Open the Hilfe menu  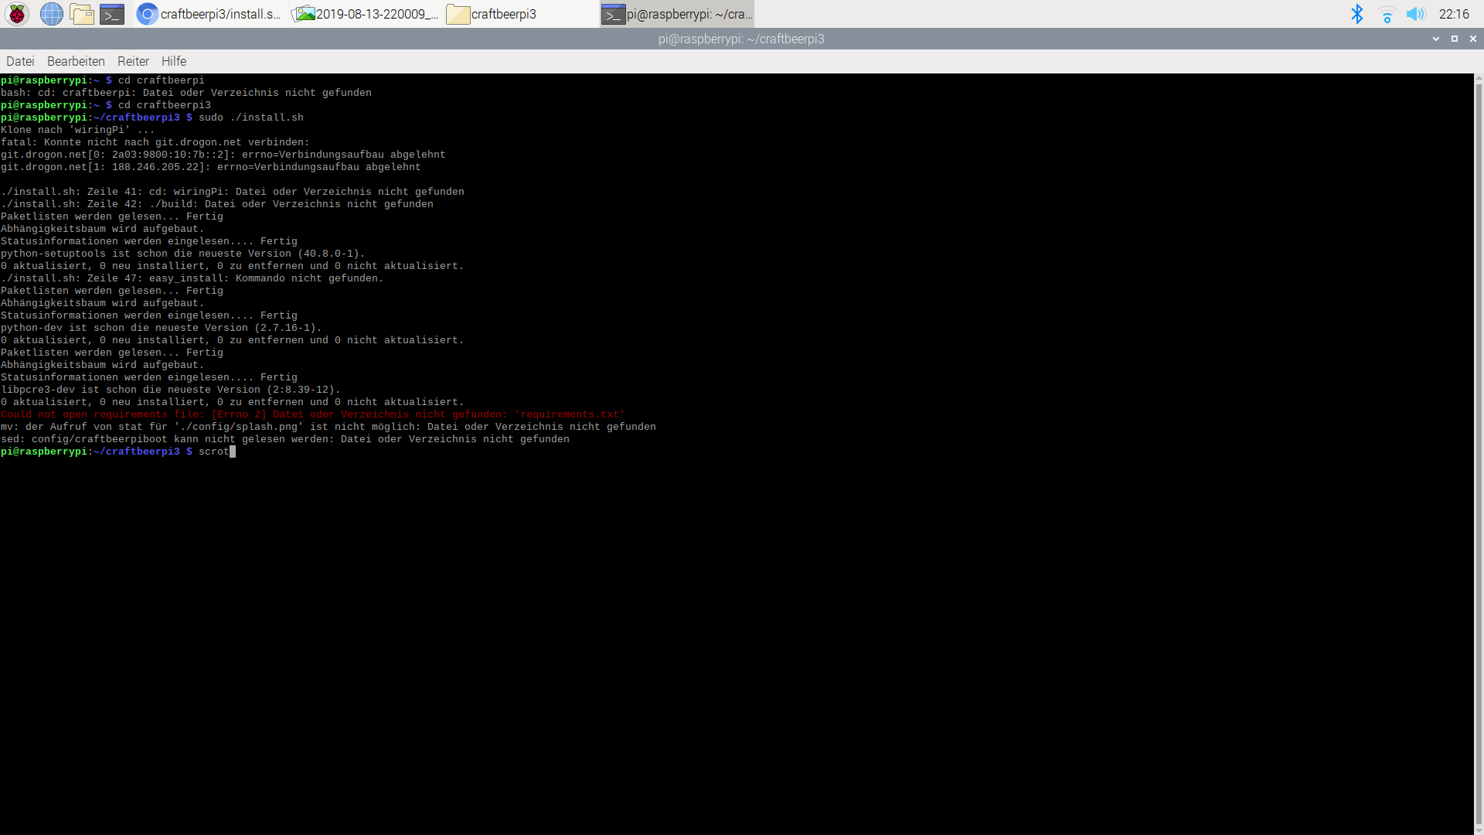[174, 61]
